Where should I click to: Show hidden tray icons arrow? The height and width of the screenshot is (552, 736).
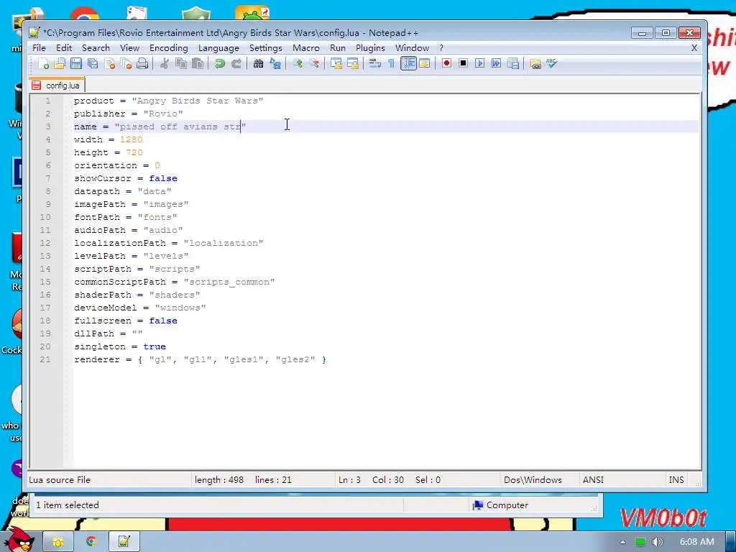coord(622,542)
